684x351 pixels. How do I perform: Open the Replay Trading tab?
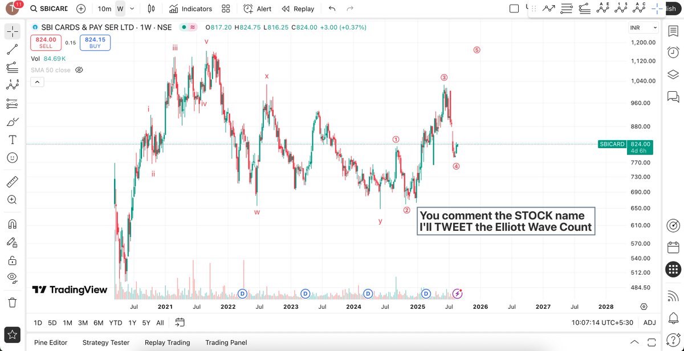[x=167, y=342]
